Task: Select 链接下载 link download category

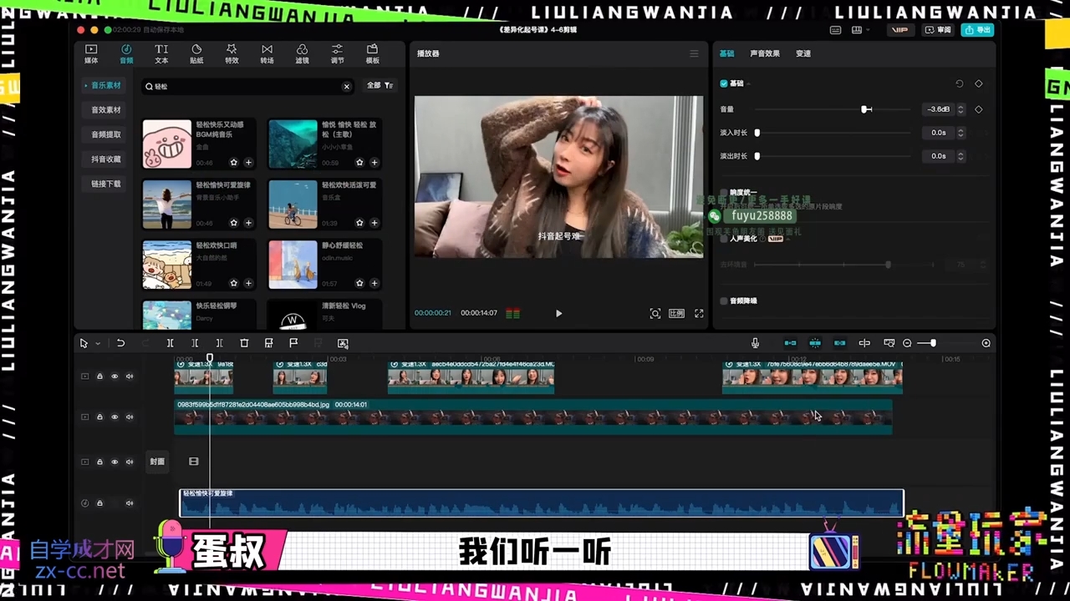Action: pos(105,184)
